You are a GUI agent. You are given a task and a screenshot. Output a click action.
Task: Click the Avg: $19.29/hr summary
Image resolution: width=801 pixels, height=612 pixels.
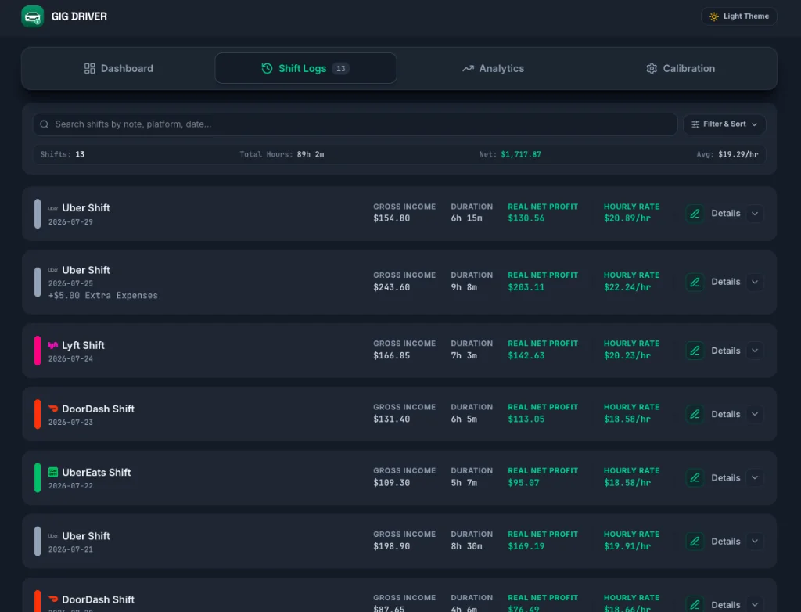tap(727, 154)
